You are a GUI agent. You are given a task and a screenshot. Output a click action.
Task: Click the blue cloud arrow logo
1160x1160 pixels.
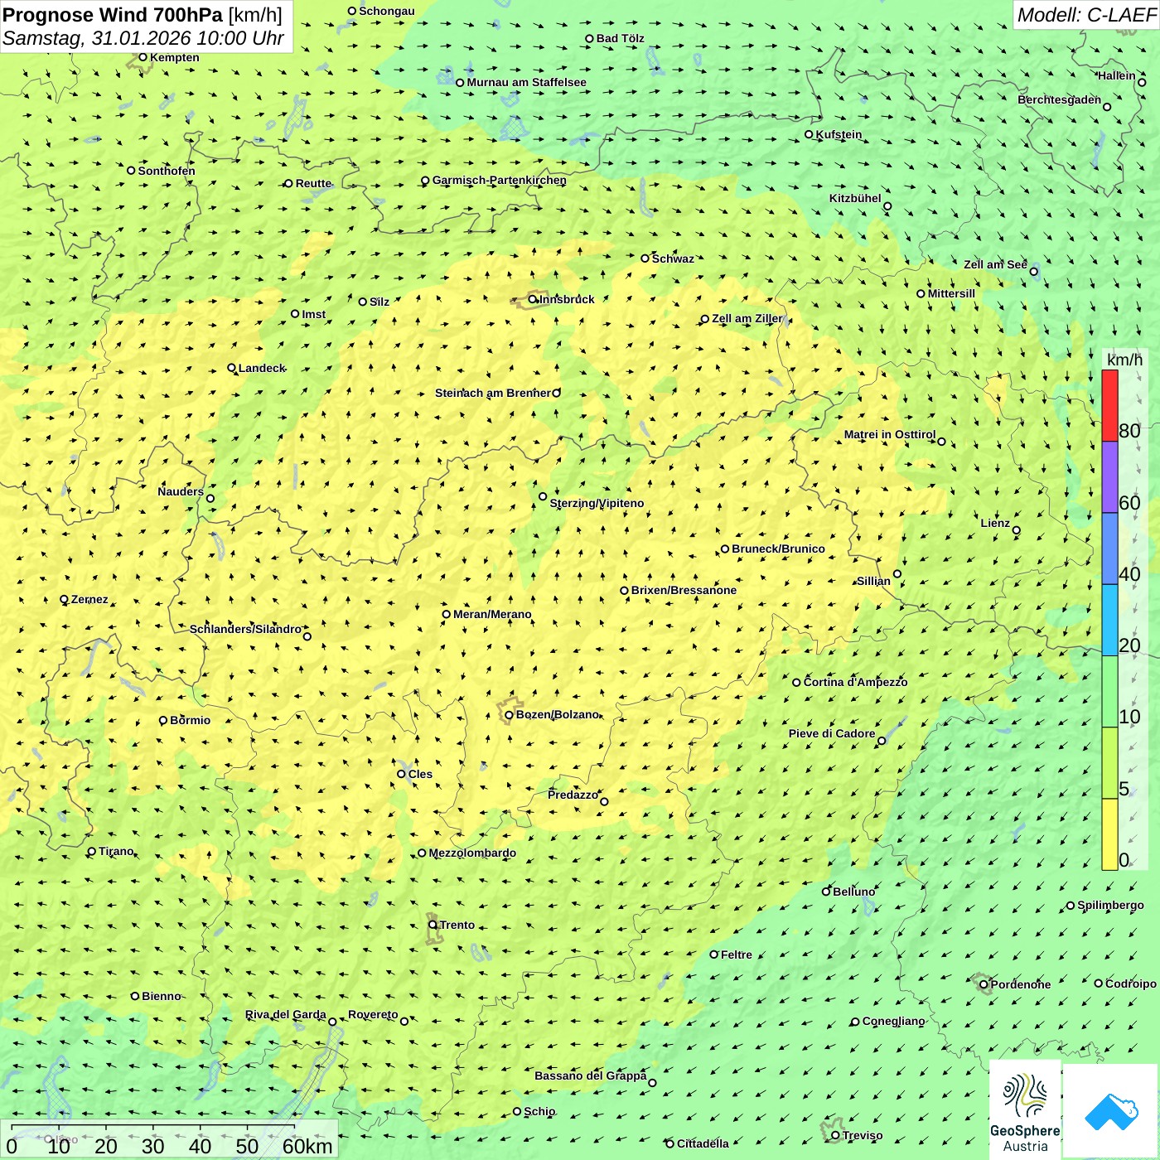pyautogui.click(x=1110, y=1111)
